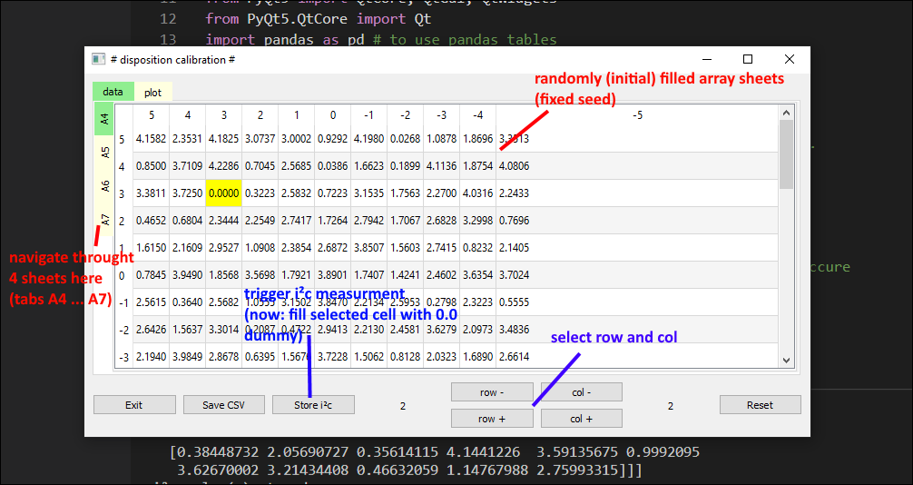The image size is (913, 485).
Task: Click cell with value 2.7417
Action: (297, 221)
